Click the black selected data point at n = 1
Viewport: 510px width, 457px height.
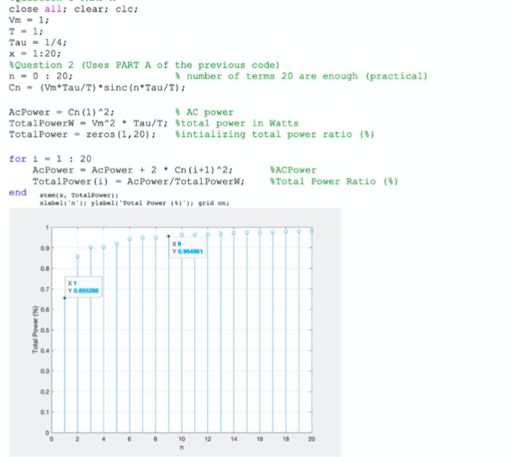click(x=65, y=298)
